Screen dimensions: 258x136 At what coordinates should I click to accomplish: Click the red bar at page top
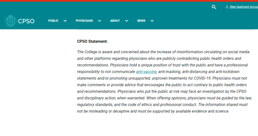pos(129,1)
